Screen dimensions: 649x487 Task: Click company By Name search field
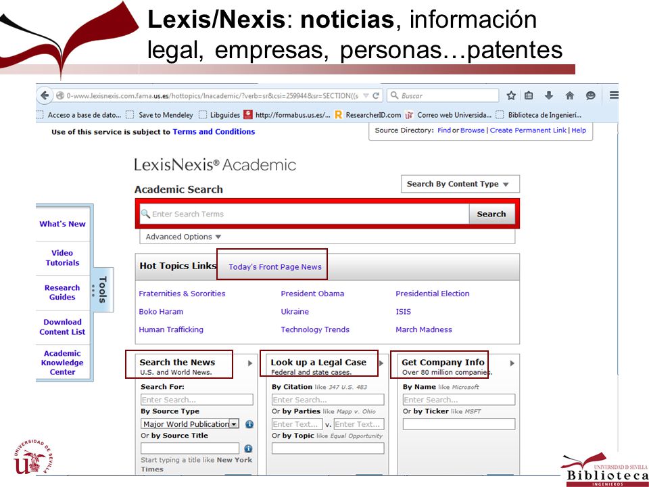point(459,400)
